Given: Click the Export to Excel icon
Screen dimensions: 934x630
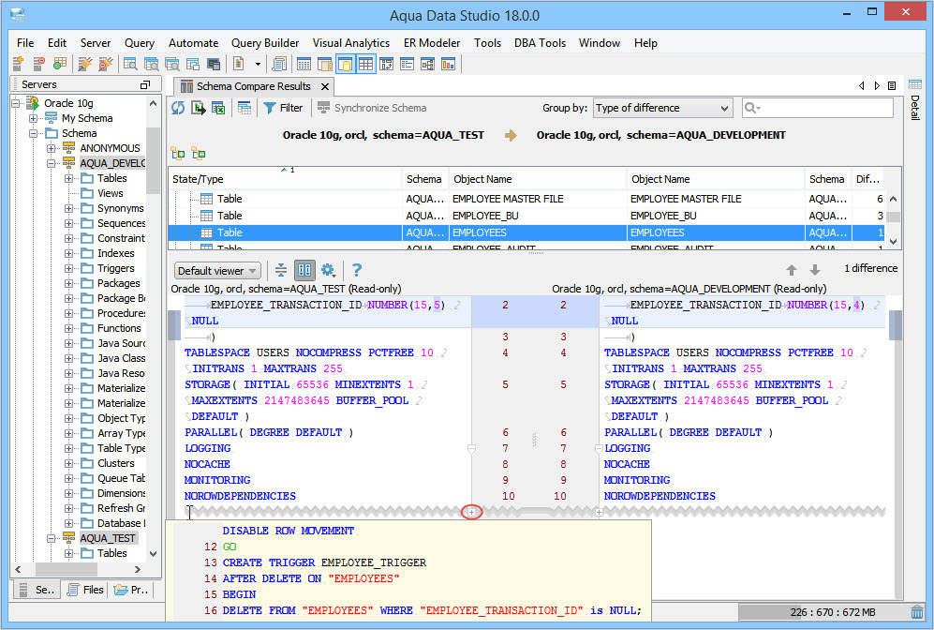Looking at the screenshot, I should tap(218, 108).
